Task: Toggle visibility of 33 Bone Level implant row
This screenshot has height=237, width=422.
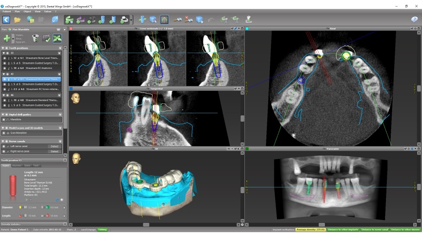Action: coord(4,58)
